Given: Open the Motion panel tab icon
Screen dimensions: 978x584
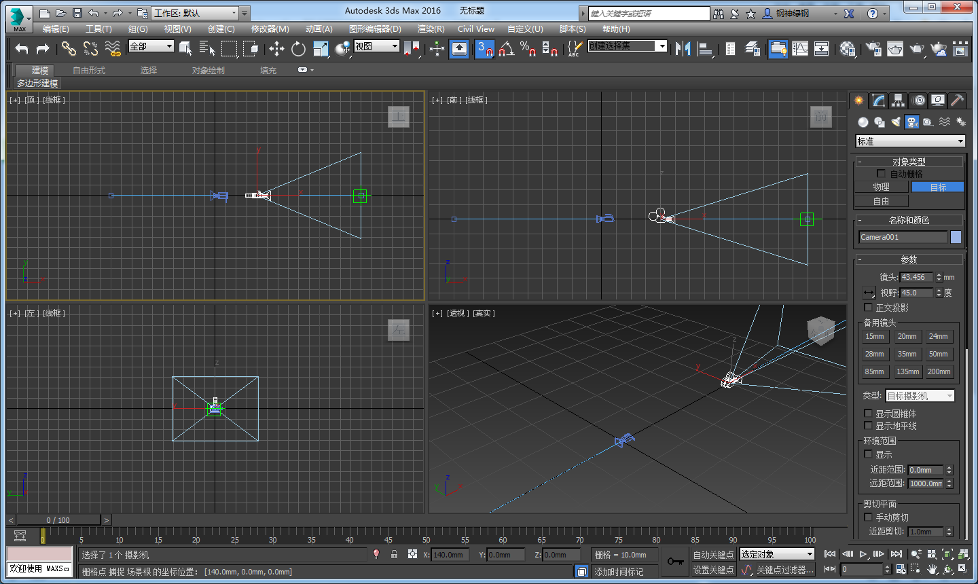Looking at the screenshot, I should (x=918, y=101).
